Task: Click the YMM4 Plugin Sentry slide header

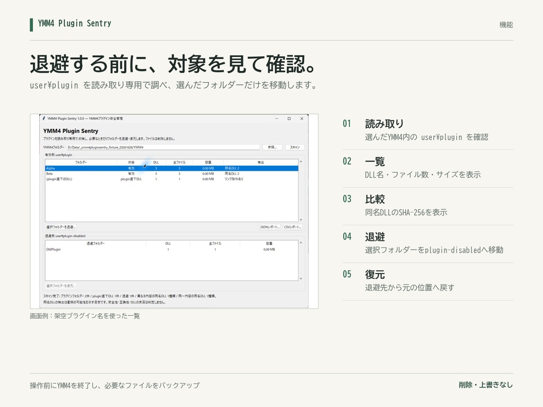Action: point(74,23)
